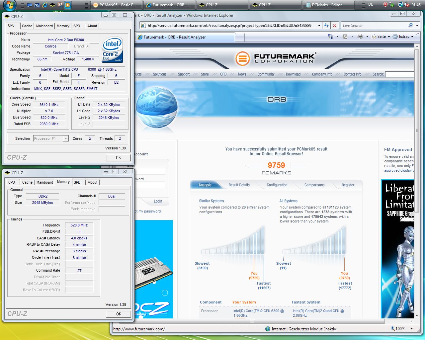The image size is (425, 340).
Task: Click the DE language indicator
Action: [371, 4]
